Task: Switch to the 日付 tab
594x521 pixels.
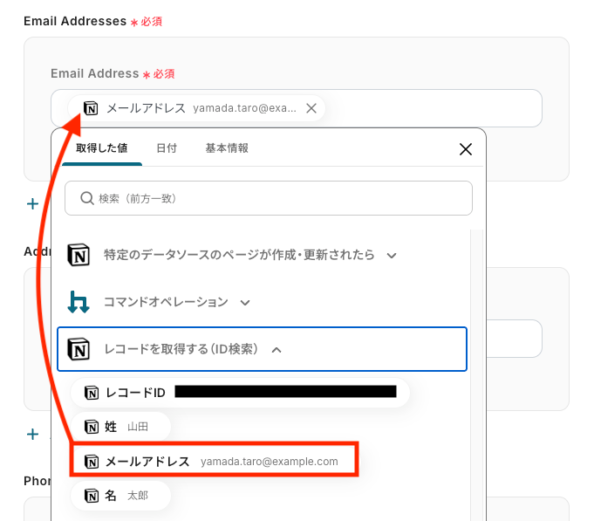Action: (167, 148)
